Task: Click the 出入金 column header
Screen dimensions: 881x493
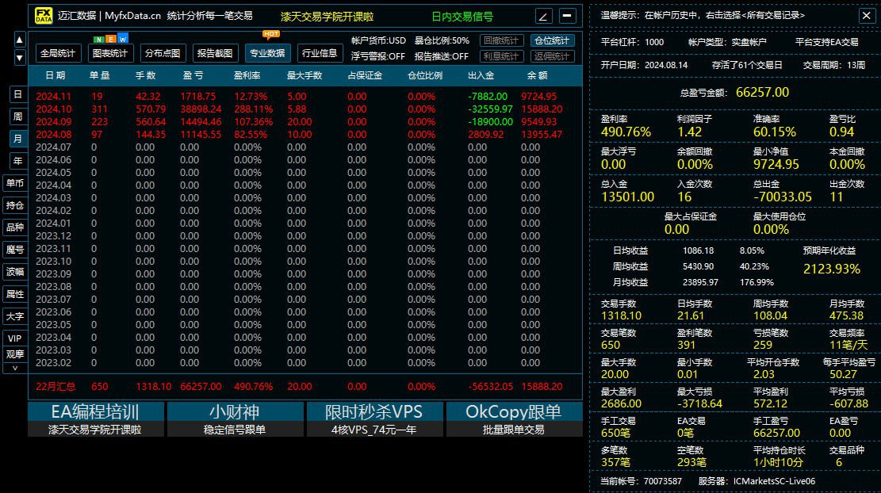Action: 481,75
